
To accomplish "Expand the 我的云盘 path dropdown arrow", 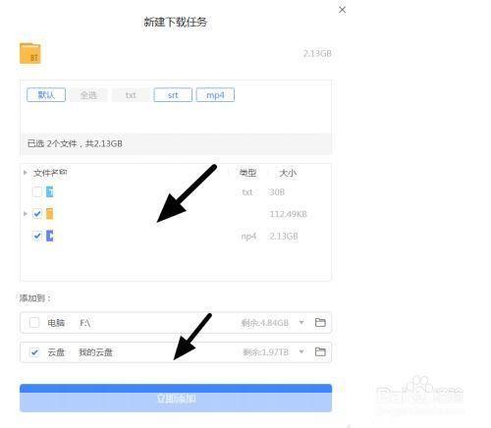I will point(301,351).
